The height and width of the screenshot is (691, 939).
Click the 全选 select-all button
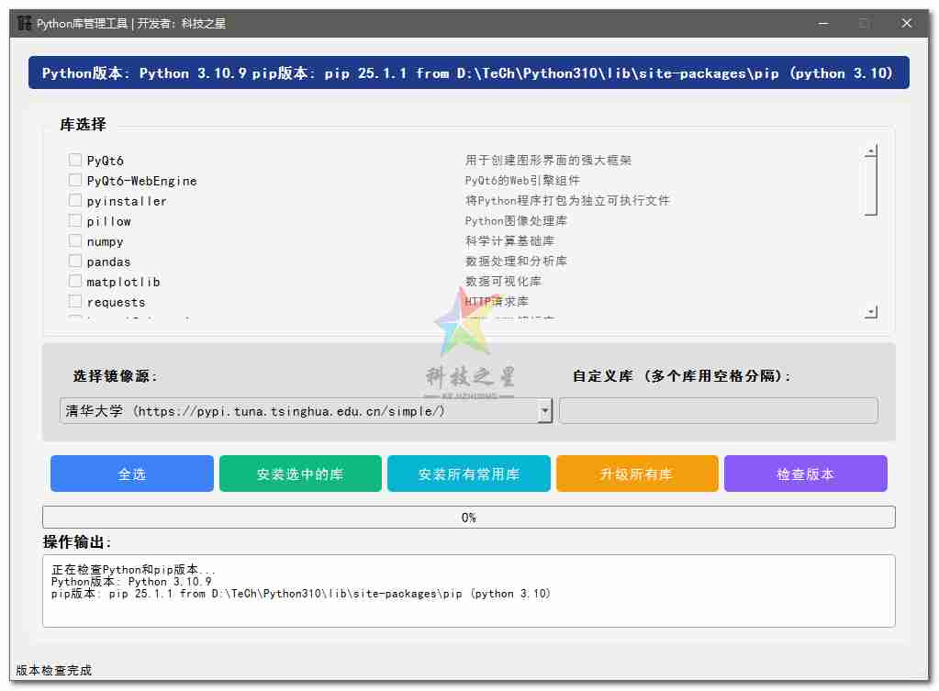[132, 474]
